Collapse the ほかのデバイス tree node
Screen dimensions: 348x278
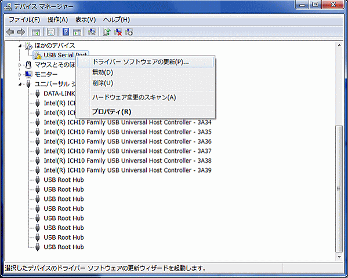(20, 46)
